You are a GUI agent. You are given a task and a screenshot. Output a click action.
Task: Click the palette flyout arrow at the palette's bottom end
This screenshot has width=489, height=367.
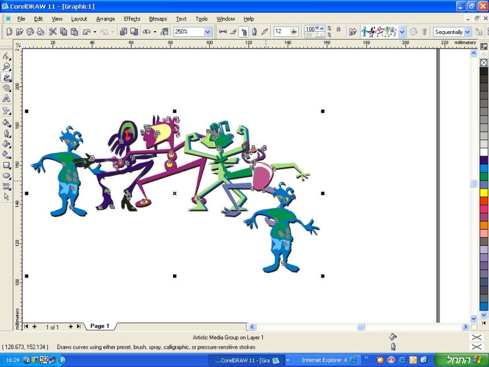pos(484,323)
